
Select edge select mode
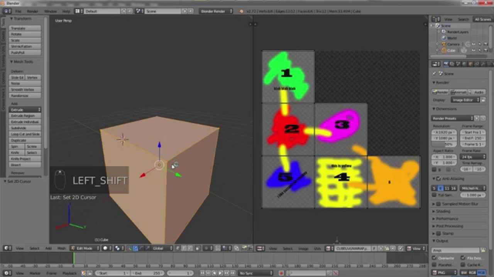[x=184, y=248]
